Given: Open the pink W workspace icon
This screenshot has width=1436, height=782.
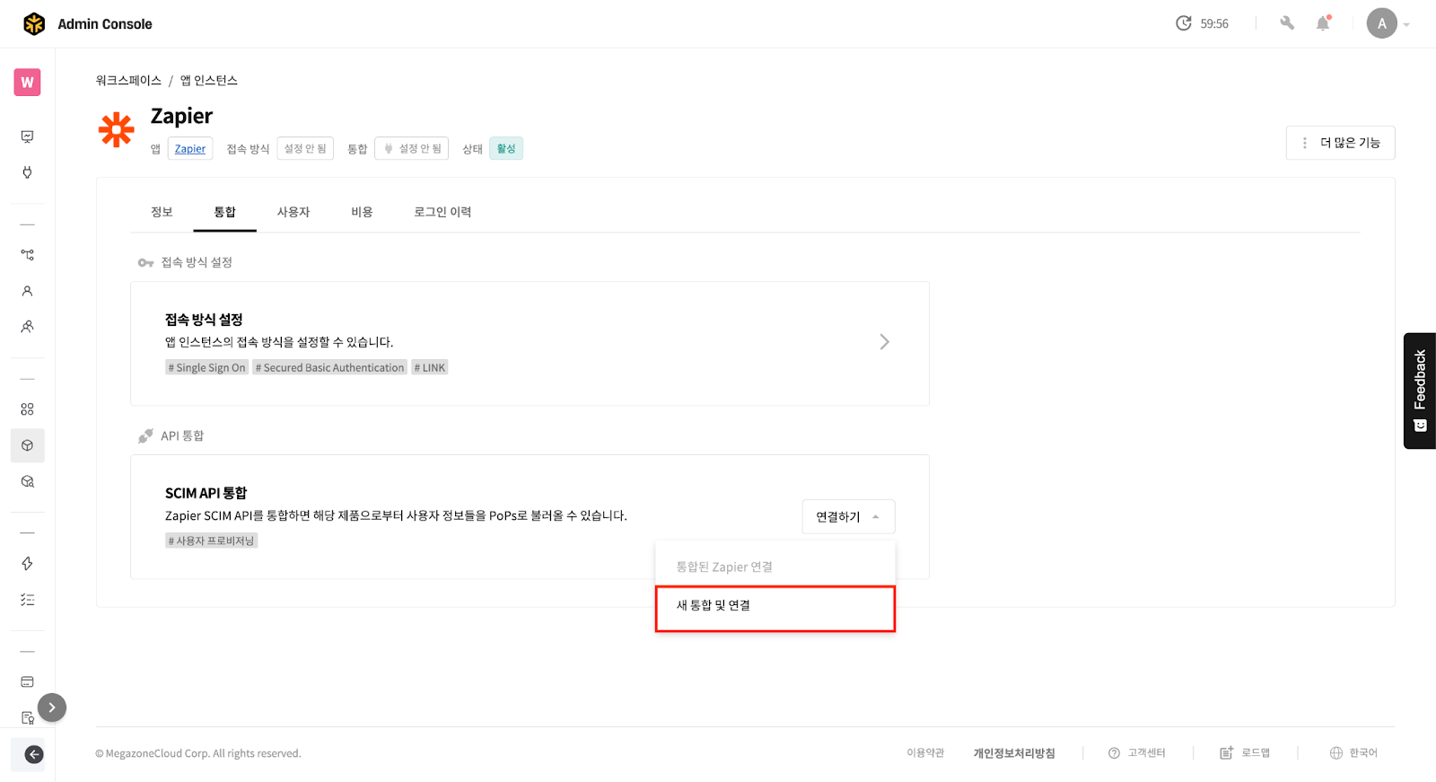Looking at the screenshot, I should click(27, 82).
